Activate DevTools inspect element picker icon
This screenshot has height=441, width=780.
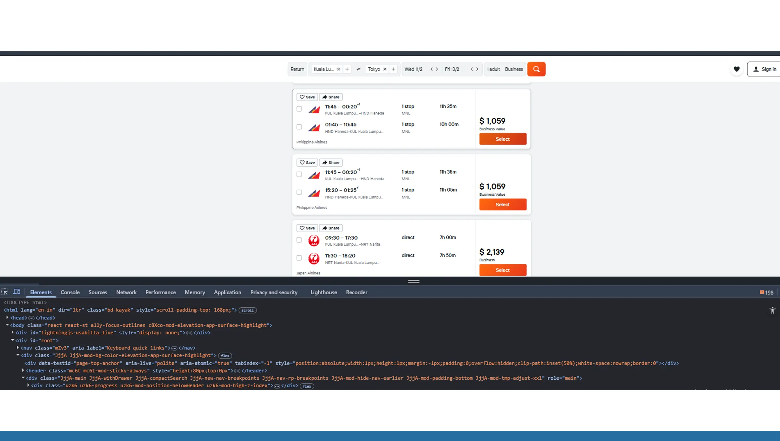pos(5,292)
